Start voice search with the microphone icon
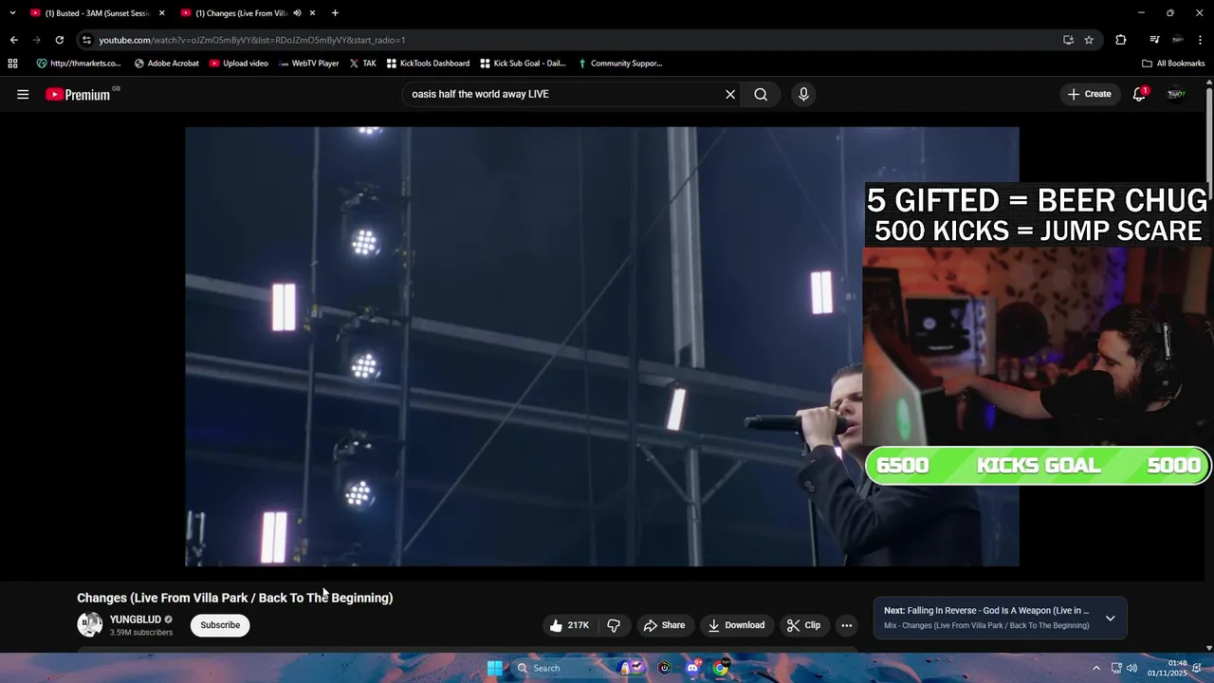The width and height of the screenshot is (1214, 683). point(803,94)
